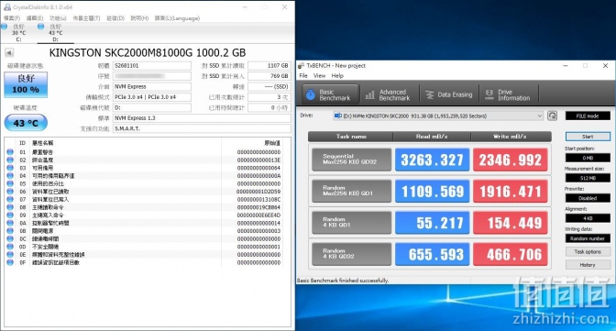Screen dimensions: 616x331
Task: Click the blue status circle of SMART ID 07
Action: 10,199
